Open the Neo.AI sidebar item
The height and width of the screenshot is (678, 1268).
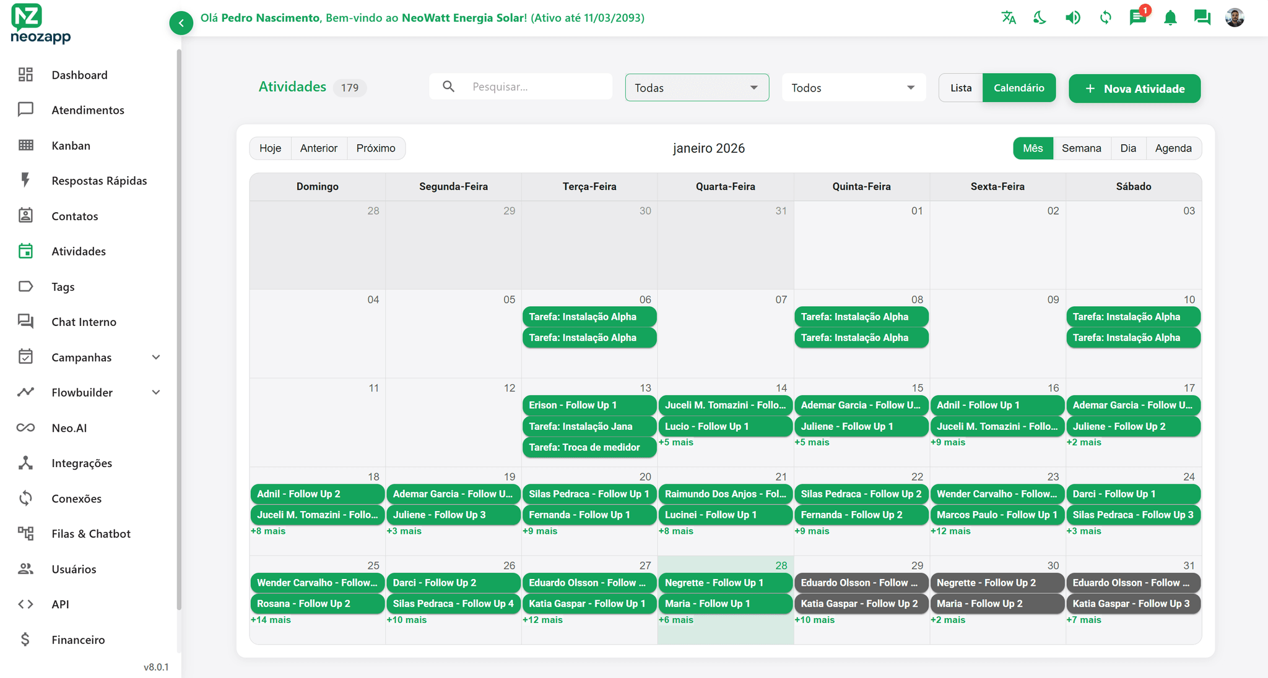(x=69, y=428)
